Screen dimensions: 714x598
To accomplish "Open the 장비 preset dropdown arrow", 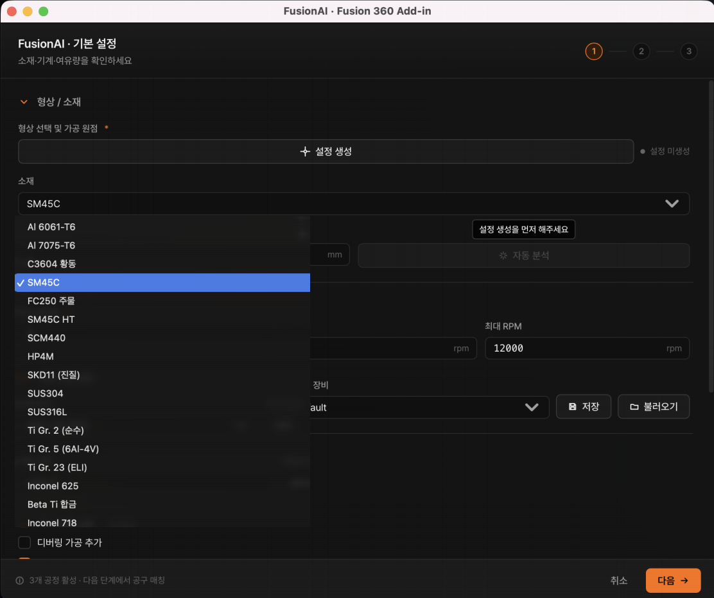I will tap(532, 407).
